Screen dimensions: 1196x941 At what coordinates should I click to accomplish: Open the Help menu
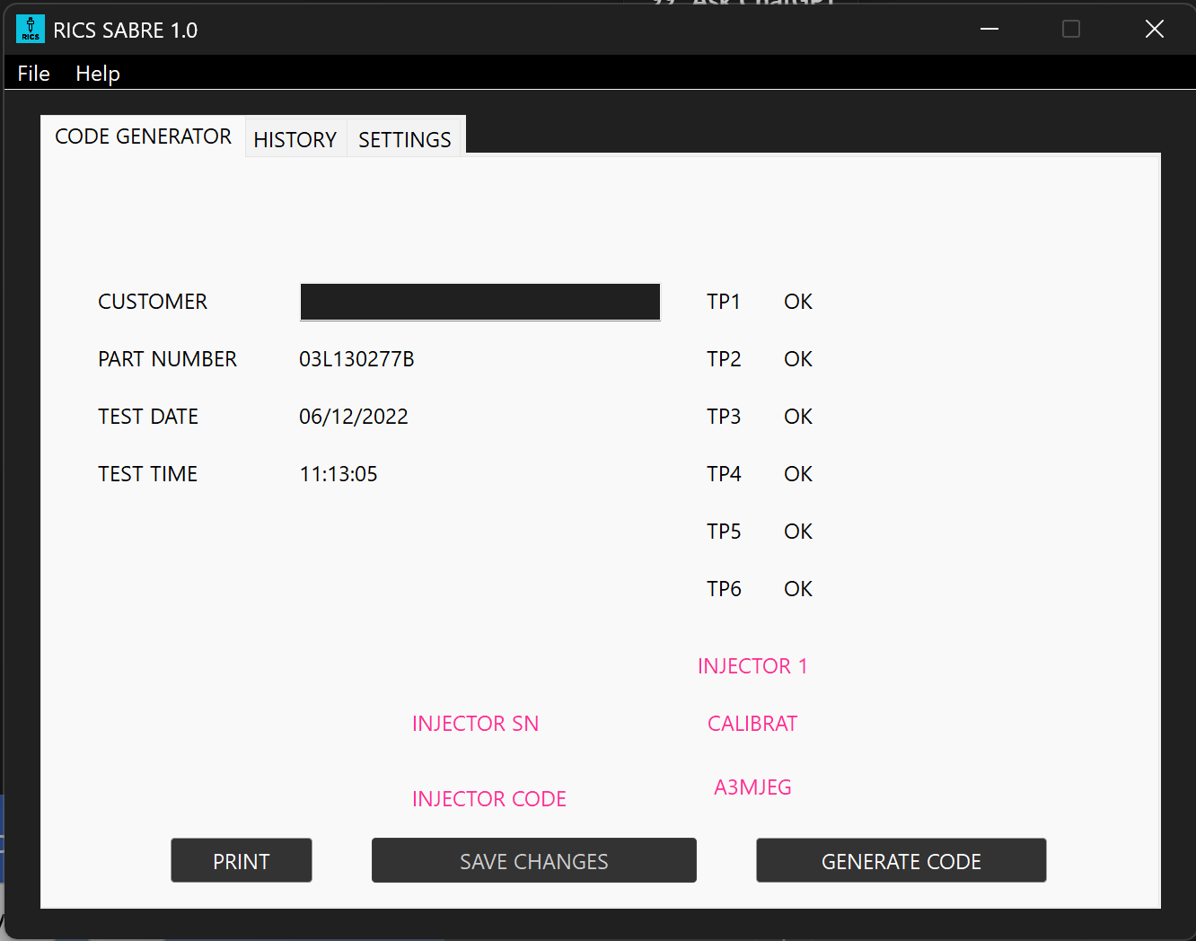[x=98, y=74]
